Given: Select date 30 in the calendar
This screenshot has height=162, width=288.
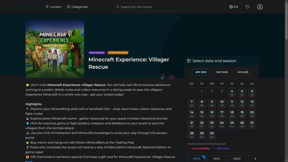Looking at the screenshot, I should click(x=212, y=134).
